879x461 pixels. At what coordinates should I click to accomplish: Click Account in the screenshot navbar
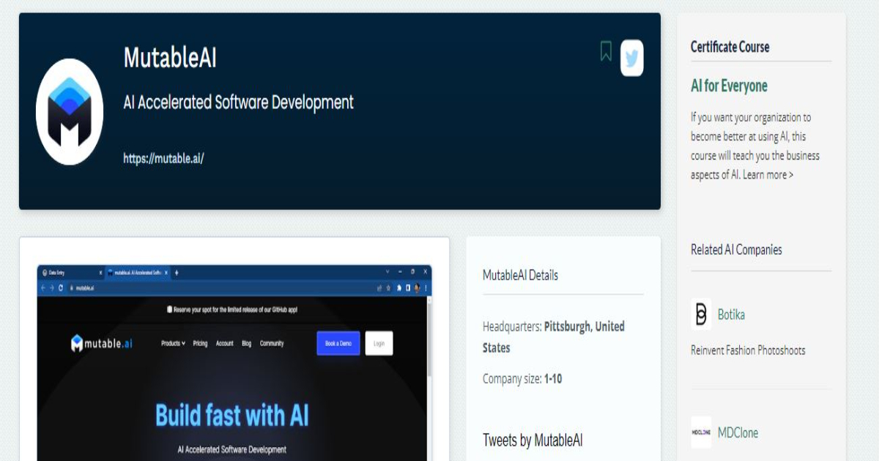(x=225, y=343)
